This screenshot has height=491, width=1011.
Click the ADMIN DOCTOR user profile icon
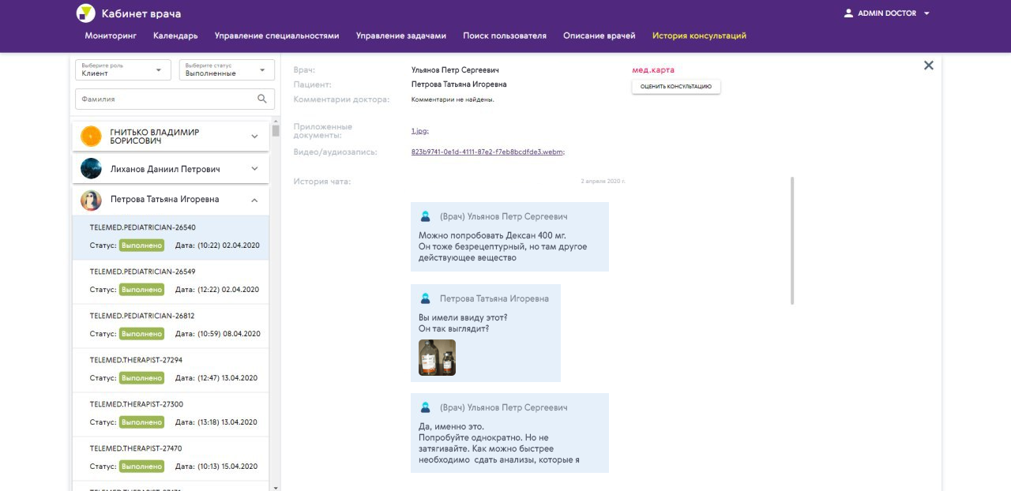pos(849,13)
